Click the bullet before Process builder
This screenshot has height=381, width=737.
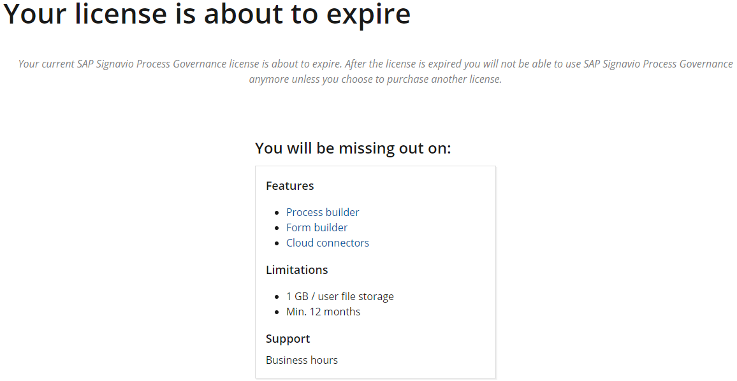[277, 213]
